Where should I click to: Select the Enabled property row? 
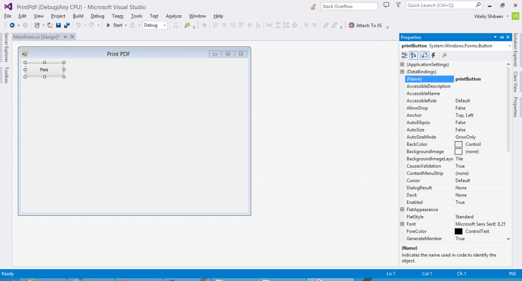coord(455,202)
